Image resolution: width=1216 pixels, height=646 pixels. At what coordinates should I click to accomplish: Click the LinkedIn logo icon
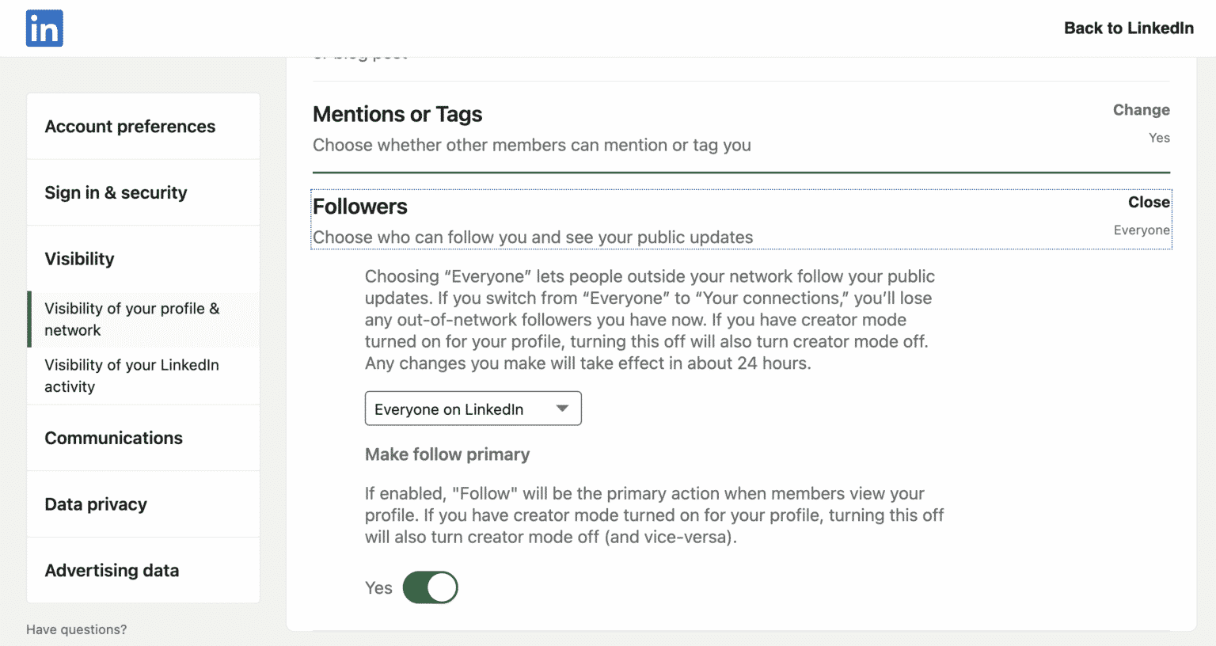tap(44, 28)
